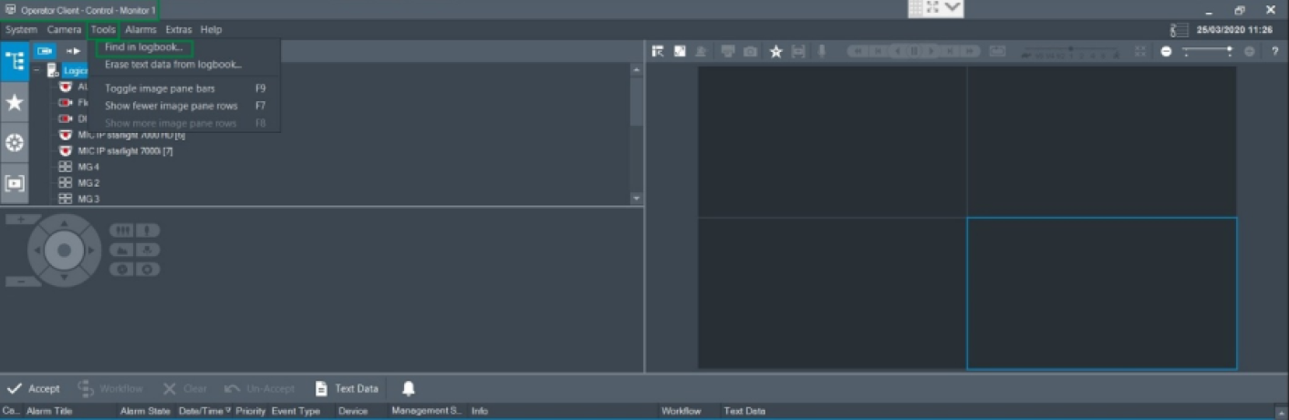1289x420 pixels.
Task: Toggle the alarm bell sound icon
Action: click(409, 388)
